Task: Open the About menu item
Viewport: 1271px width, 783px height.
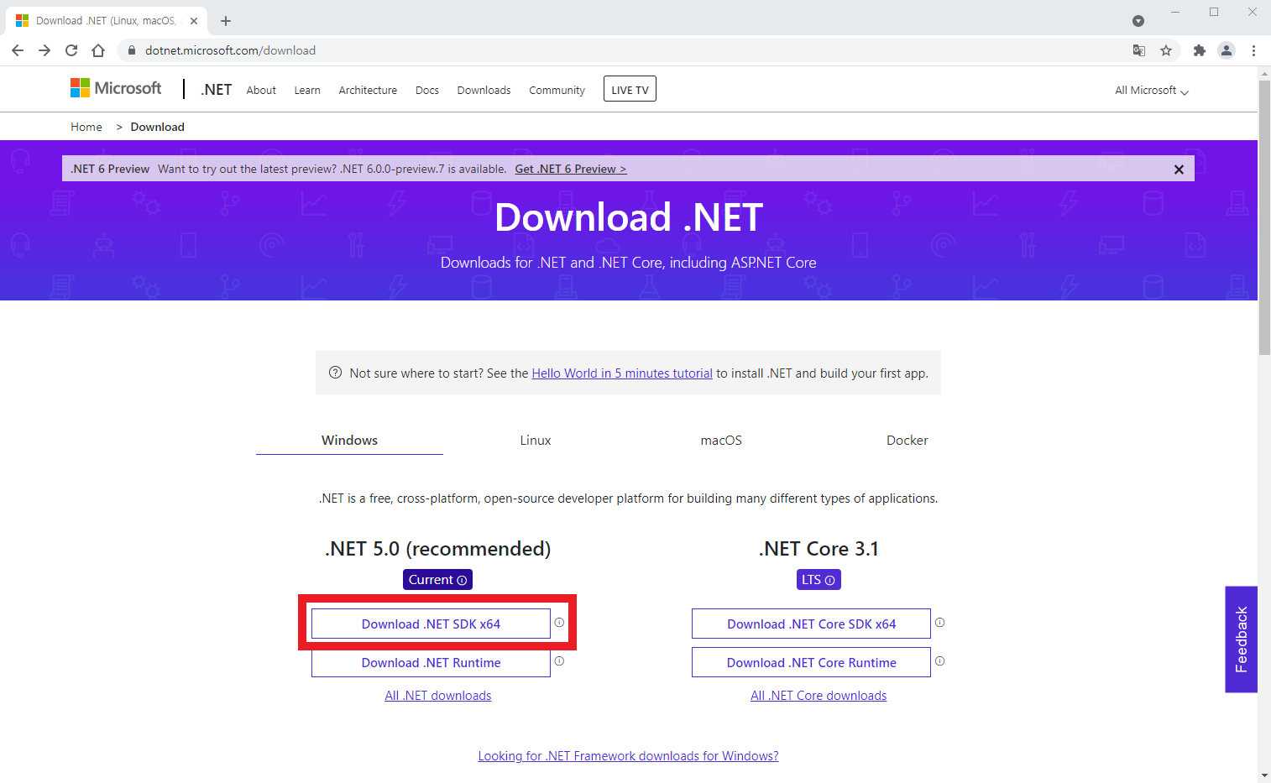Action: 261,91
